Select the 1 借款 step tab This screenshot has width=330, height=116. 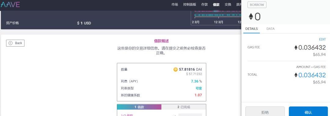pyautogui.click(x=139, y=107)
